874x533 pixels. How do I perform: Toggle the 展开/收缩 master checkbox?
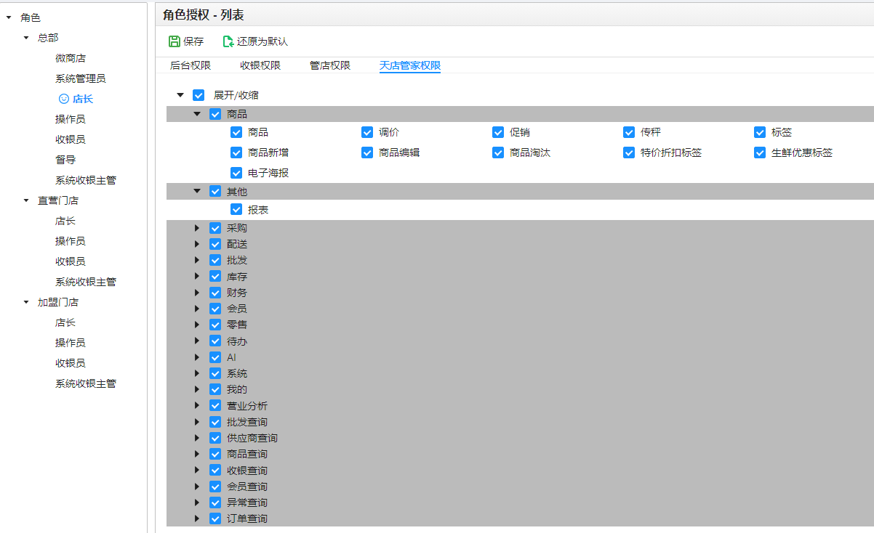[199, 95]
